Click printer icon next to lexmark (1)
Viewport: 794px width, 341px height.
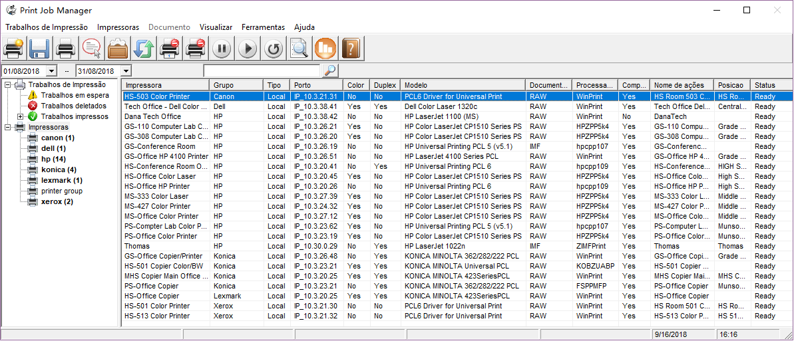point(33,180)
